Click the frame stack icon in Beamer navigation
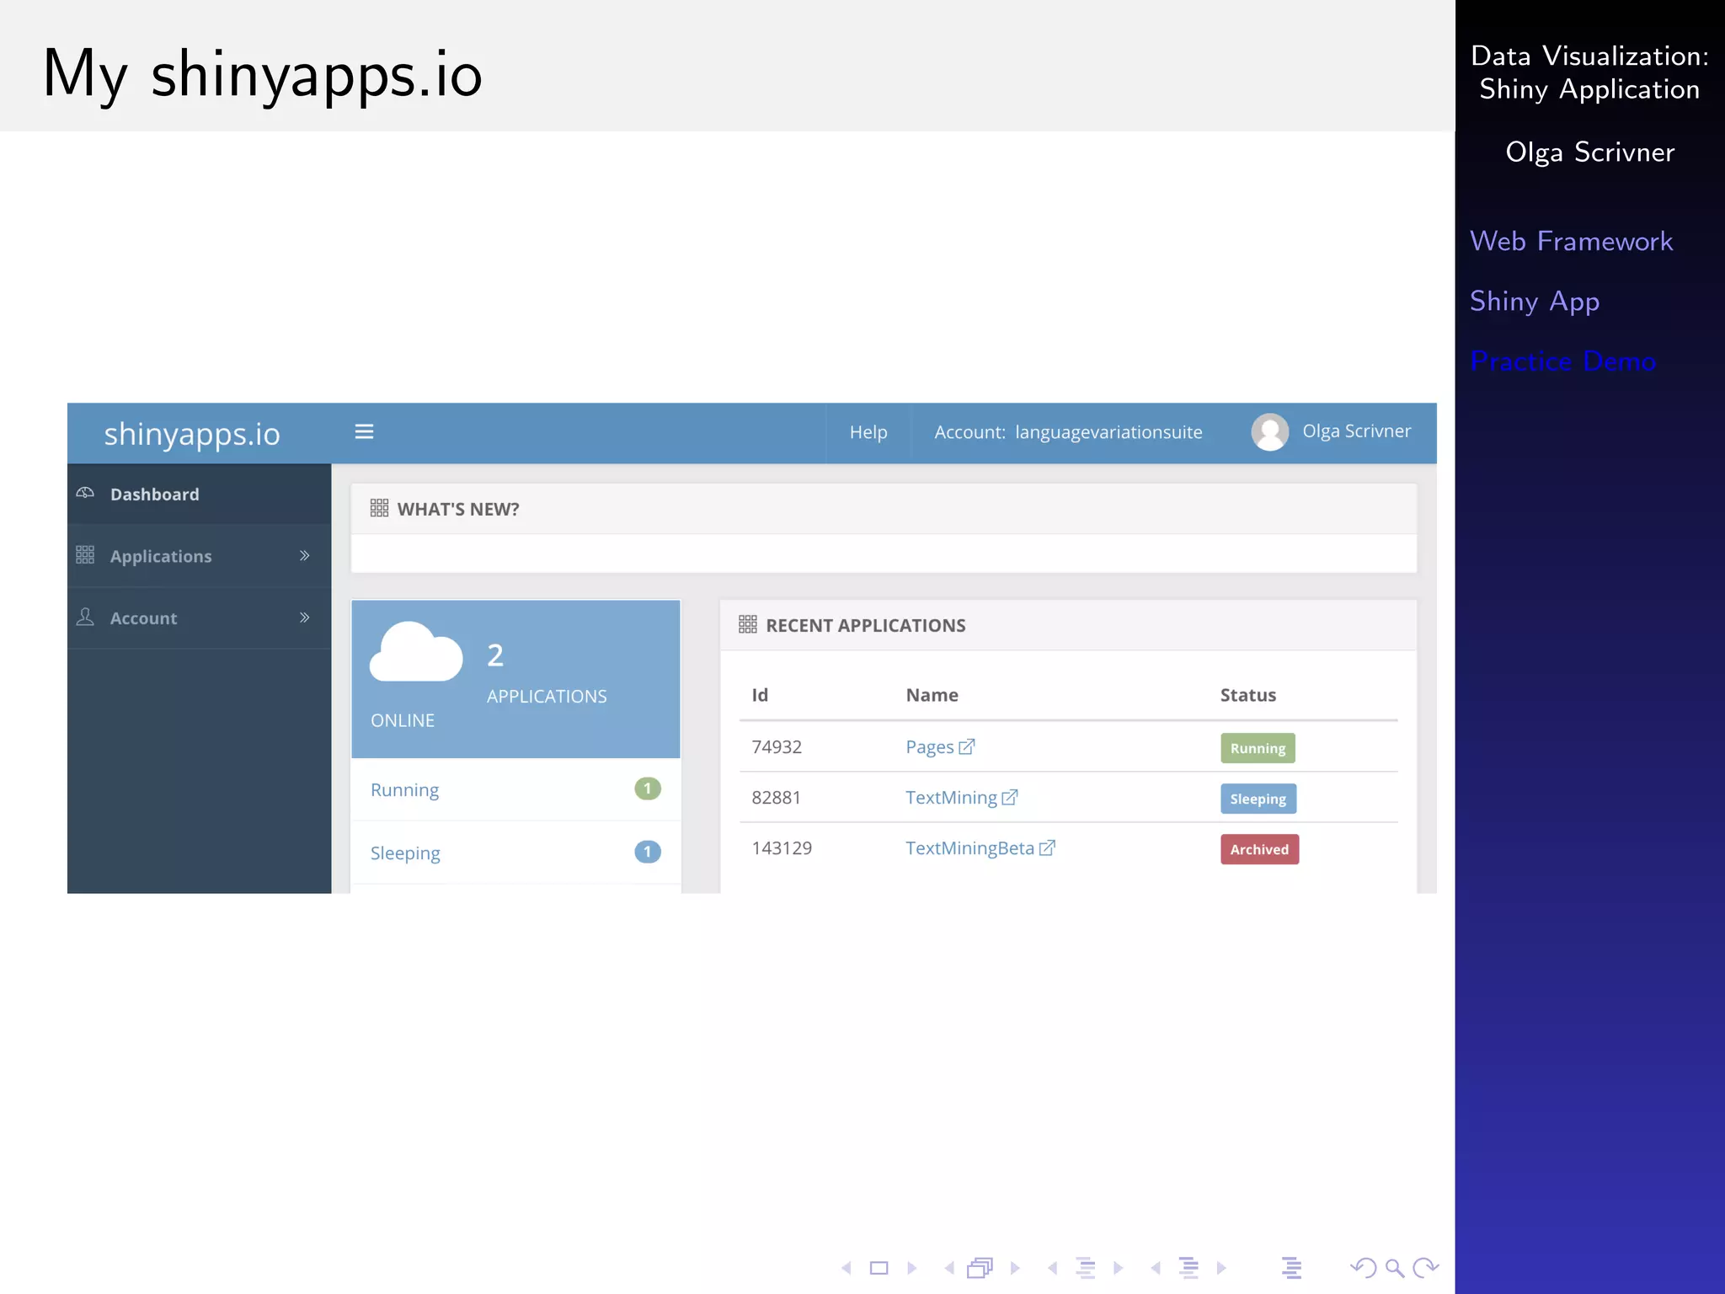The image size is (1725, 1294). (x=980, y=1268)
